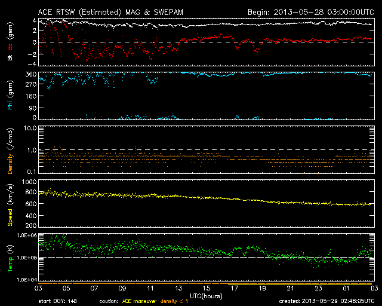
Task: Click the green Temp (K) axis label
Action: tap(11, 258)
